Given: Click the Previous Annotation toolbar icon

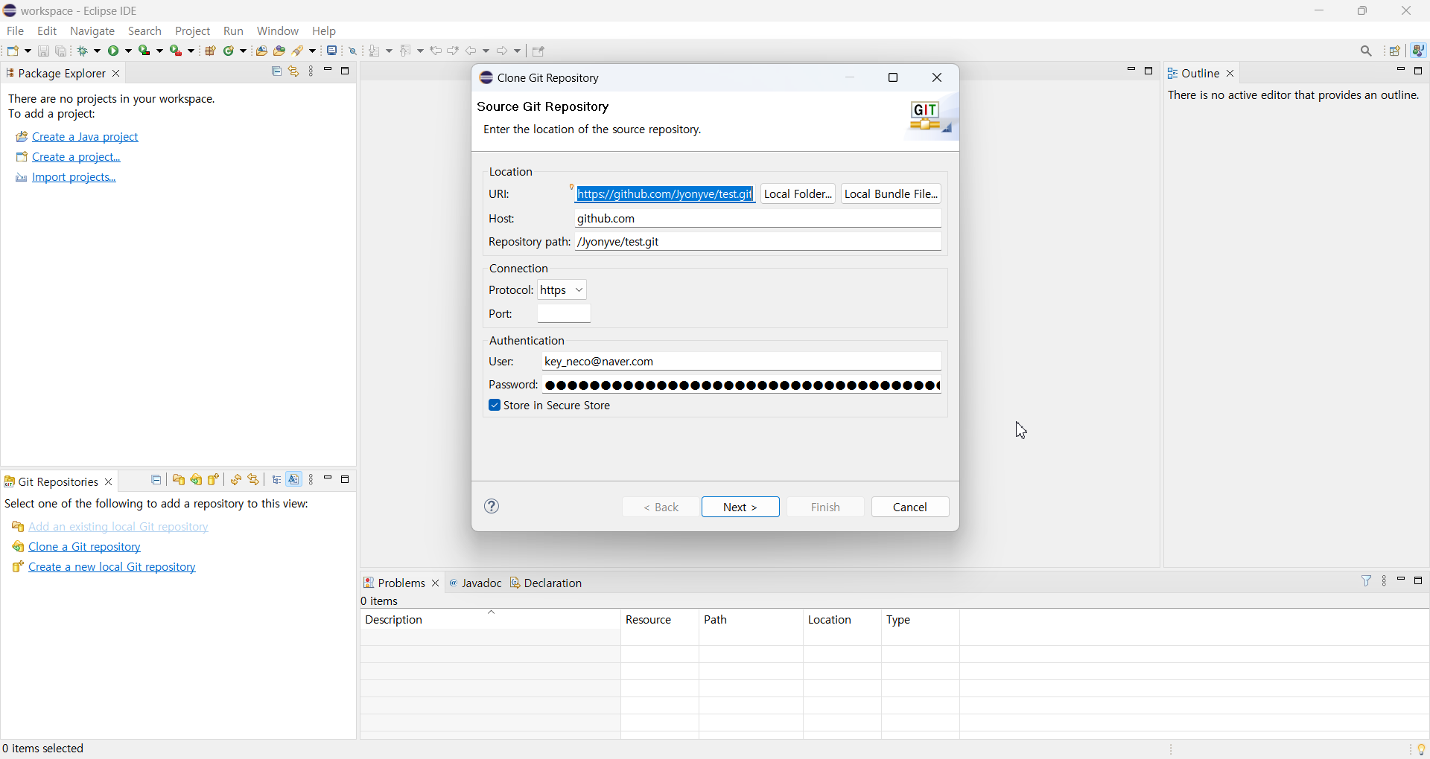Looking at the screenshot, I should coord(407,51).
